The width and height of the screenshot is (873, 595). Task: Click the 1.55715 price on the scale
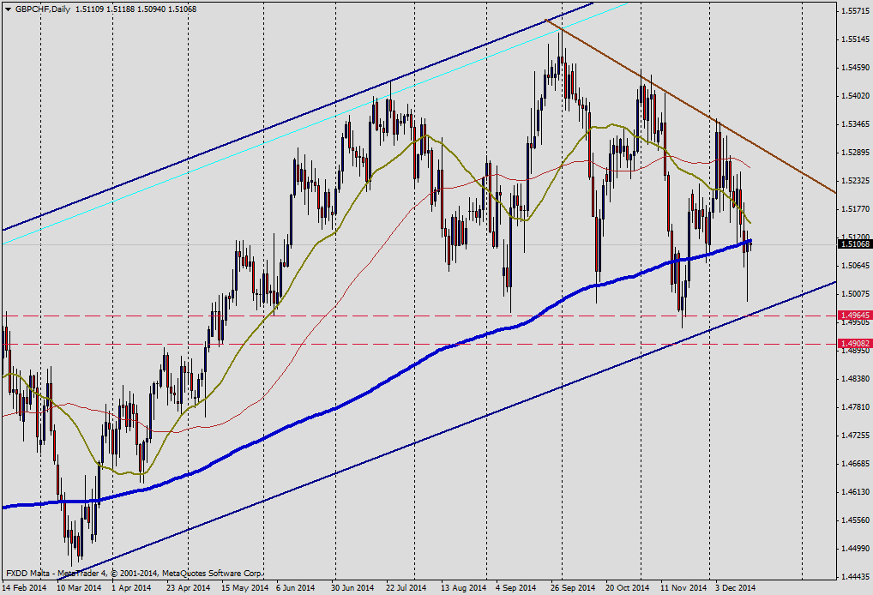[854, 11]
